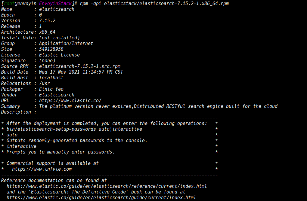Click the Size value 549128958
307x201 pixels.
point(51,49)
